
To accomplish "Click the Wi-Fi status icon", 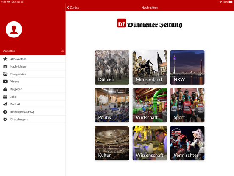I will 220,2.
